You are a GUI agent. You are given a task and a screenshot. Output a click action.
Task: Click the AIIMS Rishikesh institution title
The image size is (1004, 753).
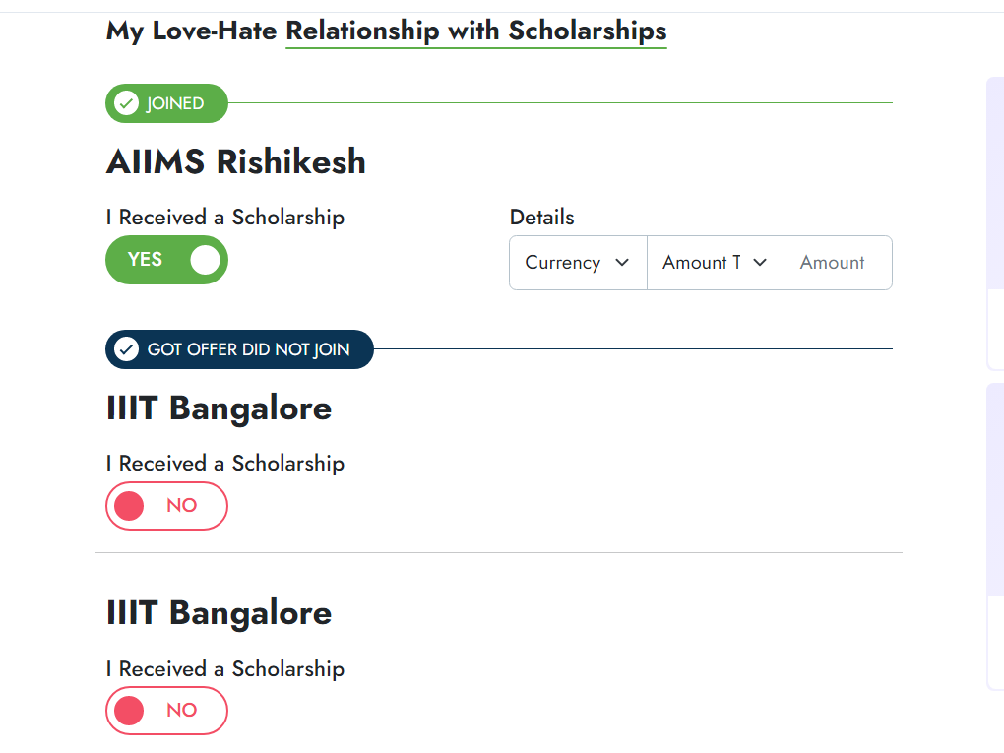click(x=235, y=161)
